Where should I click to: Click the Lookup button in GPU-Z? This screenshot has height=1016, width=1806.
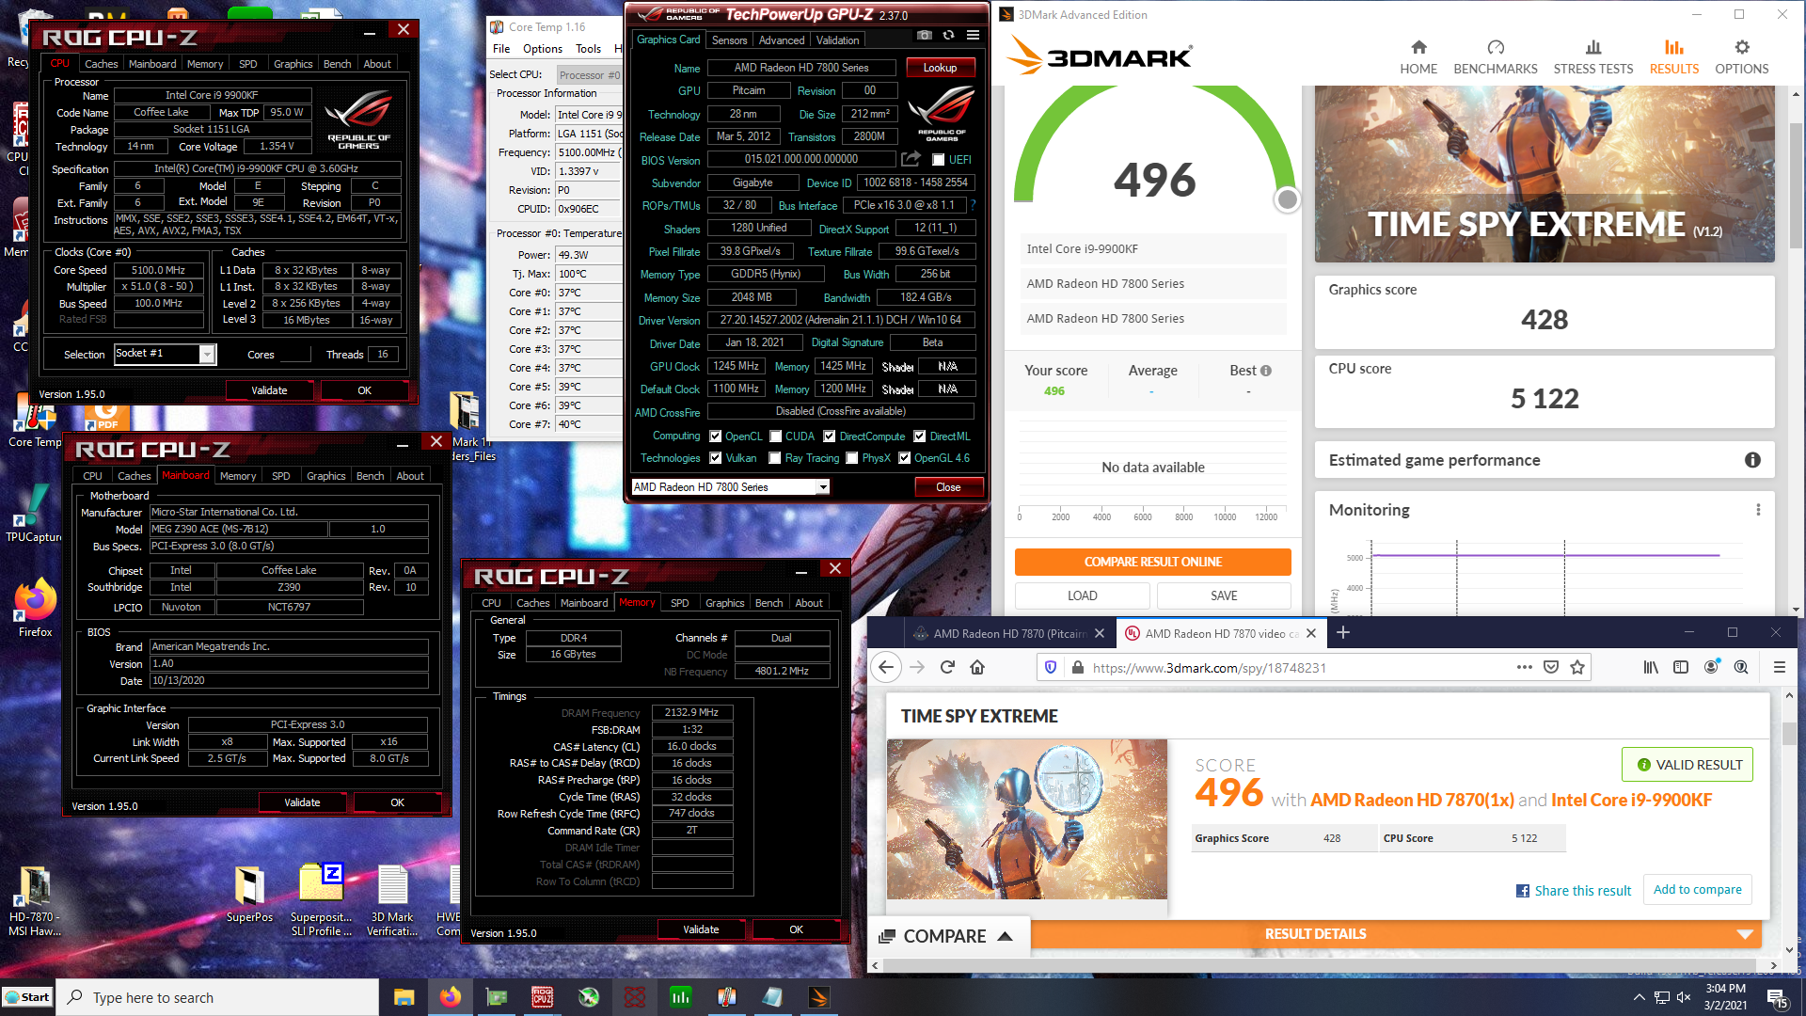point(940,68)
